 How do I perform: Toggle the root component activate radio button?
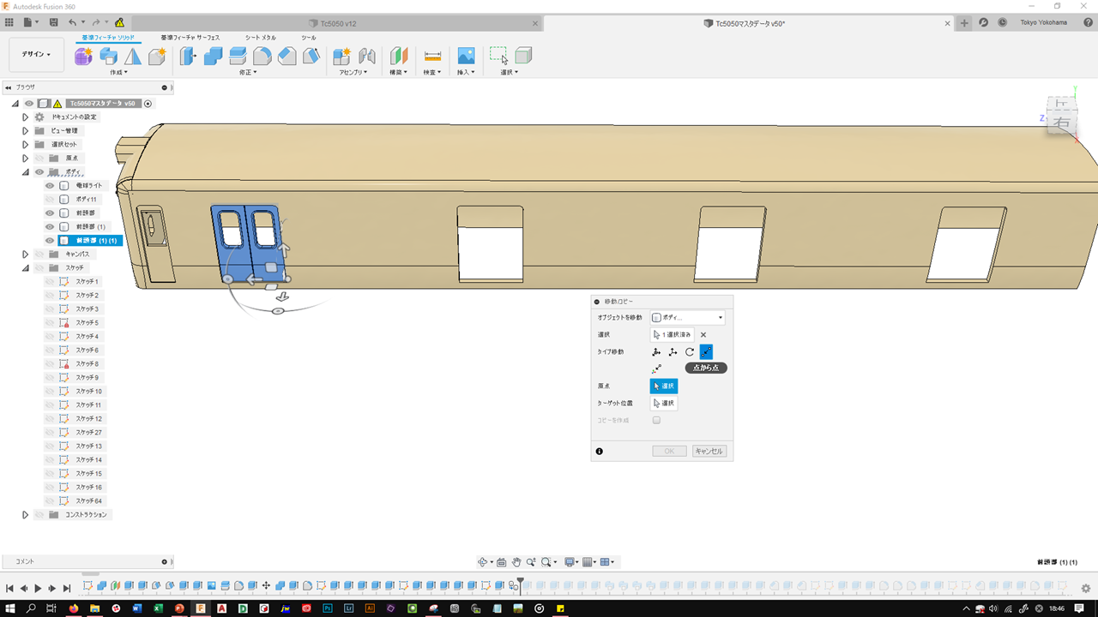coord(148,104)
